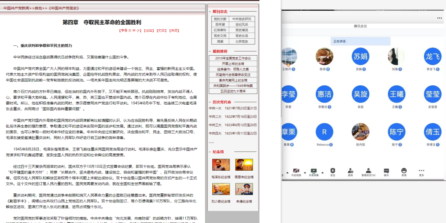The height and width of the screenshot is (223, 446).
Task: Click the 共享屏幕 share screen icon
Action: coord(313,171)
